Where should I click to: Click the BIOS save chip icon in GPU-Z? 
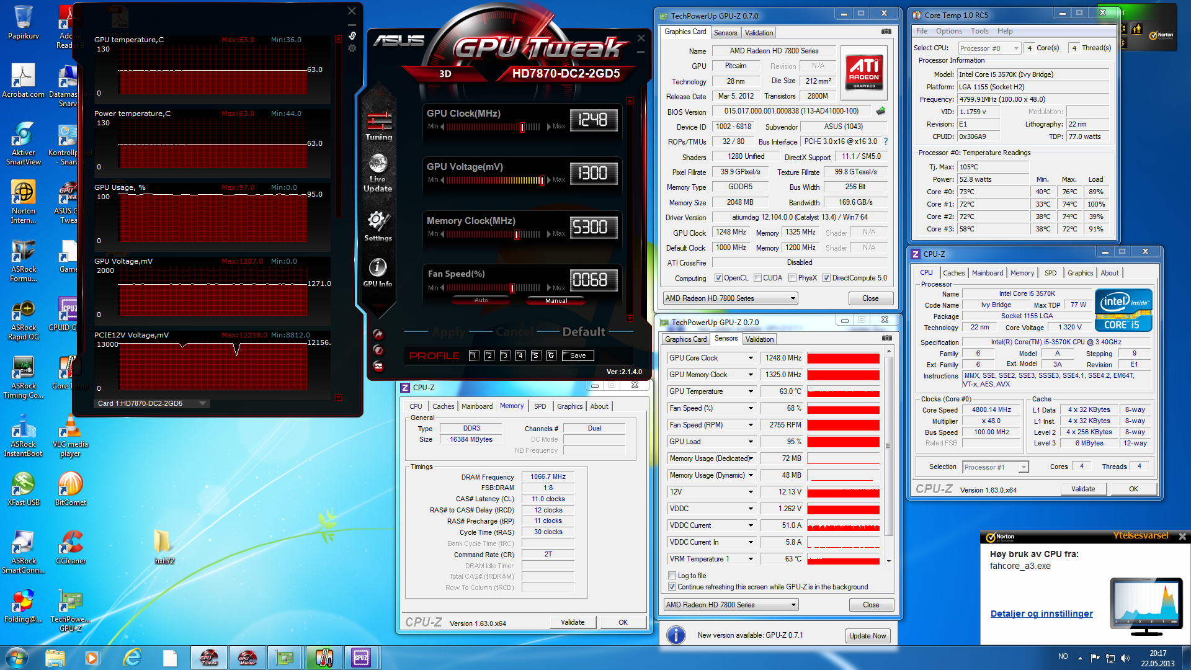point(880,112)
